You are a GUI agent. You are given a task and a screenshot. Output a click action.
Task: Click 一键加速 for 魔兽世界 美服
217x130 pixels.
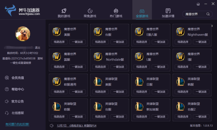pyautogui.click(x=77, y=42)
